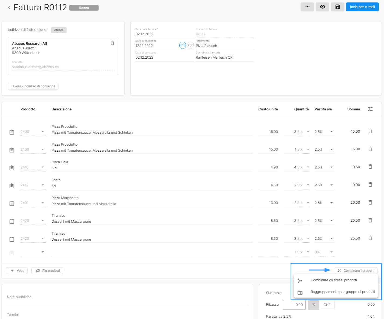Click the back arrow beside Fattura R0112
This screenshot has width=384, height=319.
click(x=9, y=8)
